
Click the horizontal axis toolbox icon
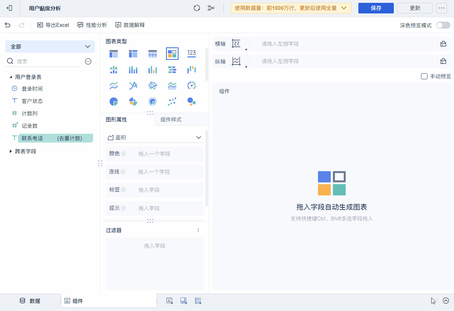[443, 44]
